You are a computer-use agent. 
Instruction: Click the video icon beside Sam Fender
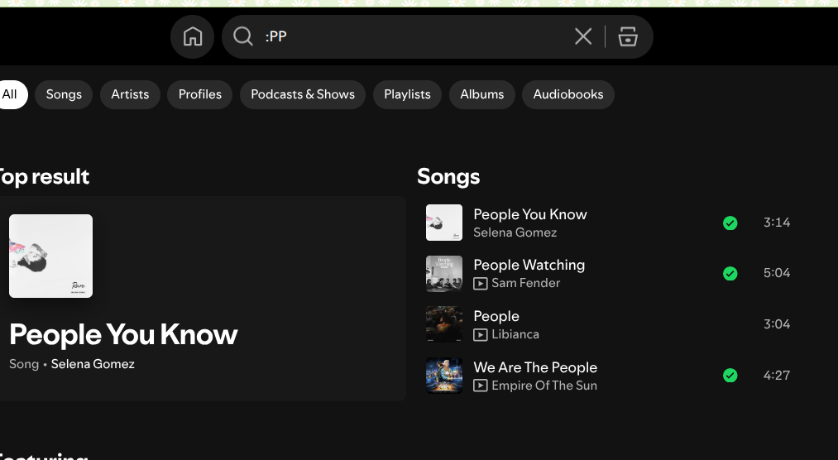coord(480,284)
